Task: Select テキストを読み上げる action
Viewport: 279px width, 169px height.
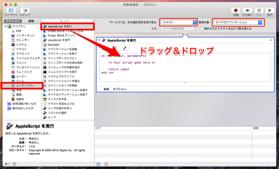Action: pos(61,104)
